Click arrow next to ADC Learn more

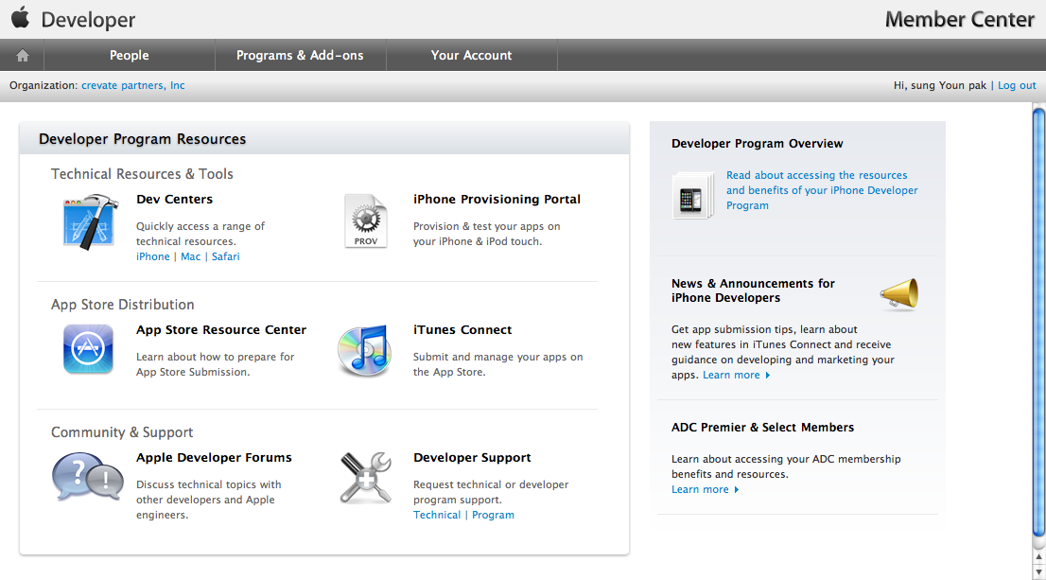(737, 490)
